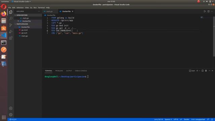Click the Dockerfile breadcrumb above editor
215x121 pixels.
[50, 15]
